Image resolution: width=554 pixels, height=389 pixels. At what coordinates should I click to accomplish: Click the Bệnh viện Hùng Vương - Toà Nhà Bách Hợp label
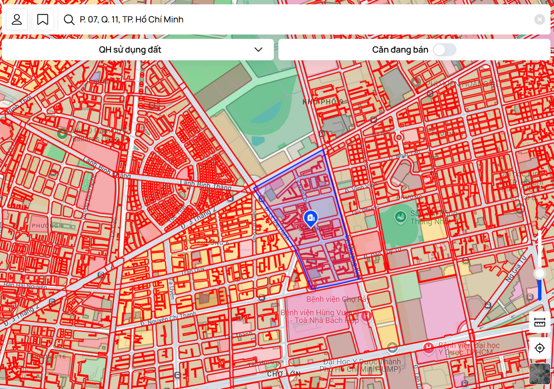(x=320, y=316)
